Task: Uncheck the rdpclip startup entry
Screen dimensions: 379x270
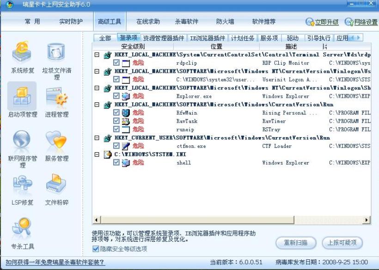Action: click(116, 63)
